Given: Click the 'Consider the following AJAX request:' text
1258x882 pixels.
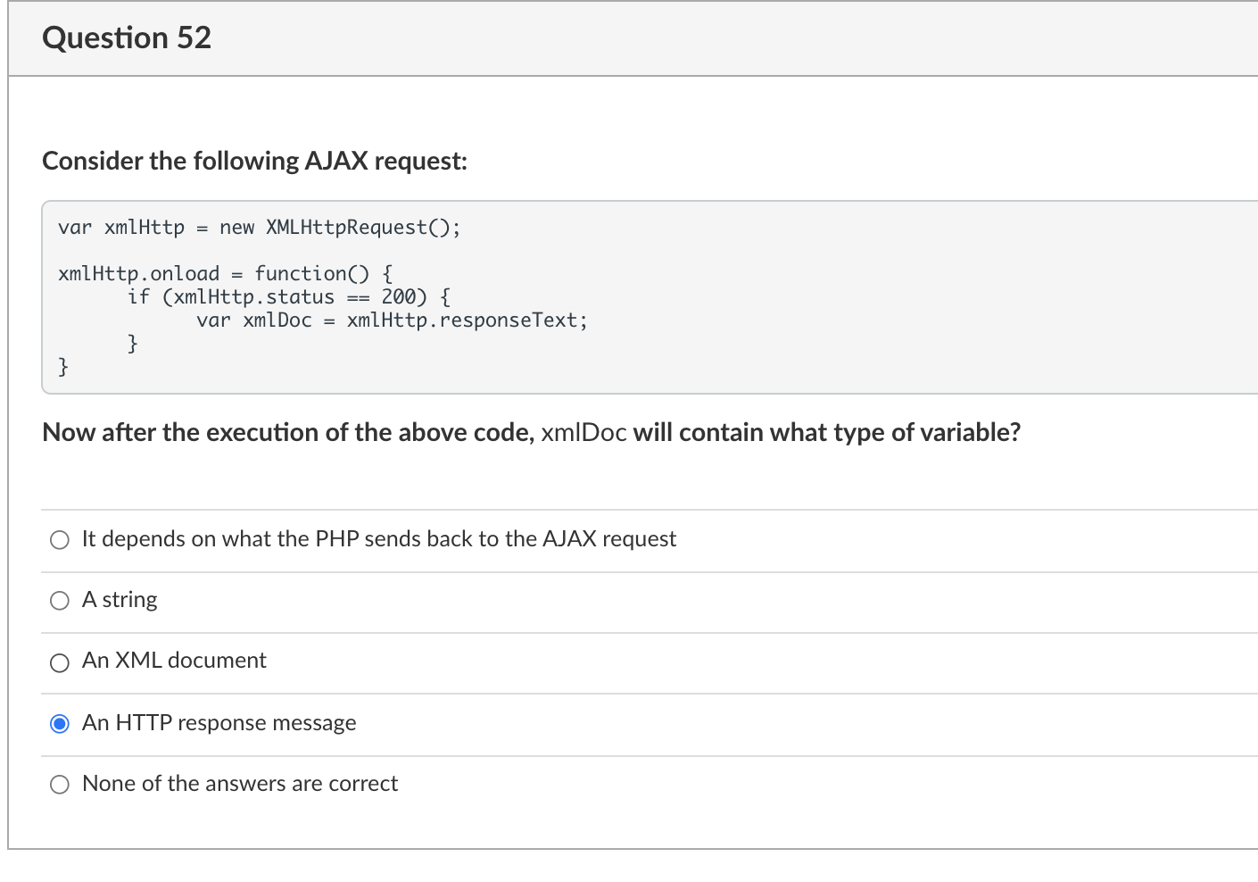Looking at the screenshot, I should coord(254,161).
